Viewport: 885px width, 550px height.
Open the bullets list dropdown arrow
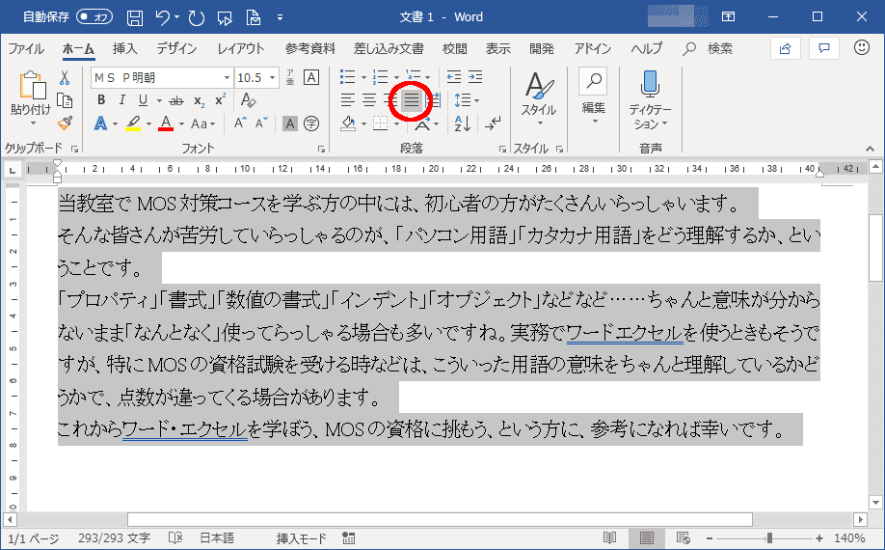pyautogui.click(x=363, y=77)
